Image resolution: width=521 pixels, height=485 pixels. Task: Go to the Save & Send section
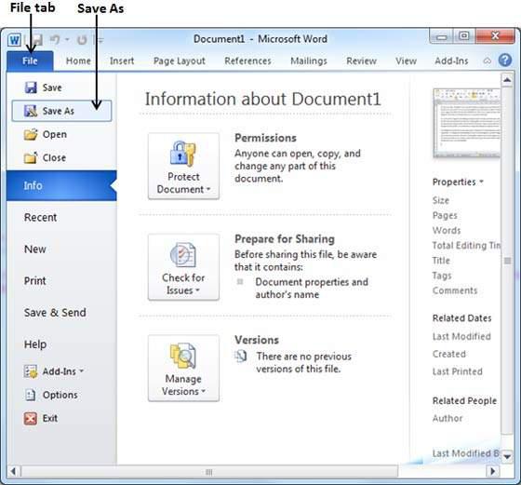(x=55, y=313)
